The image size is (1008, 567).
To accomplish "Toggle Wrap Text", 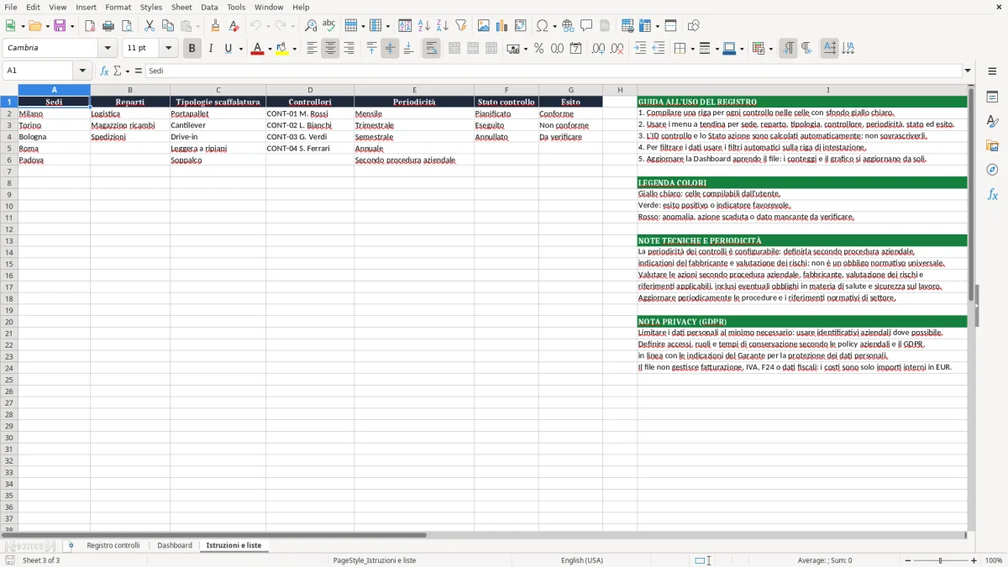I will click(431, 49).
